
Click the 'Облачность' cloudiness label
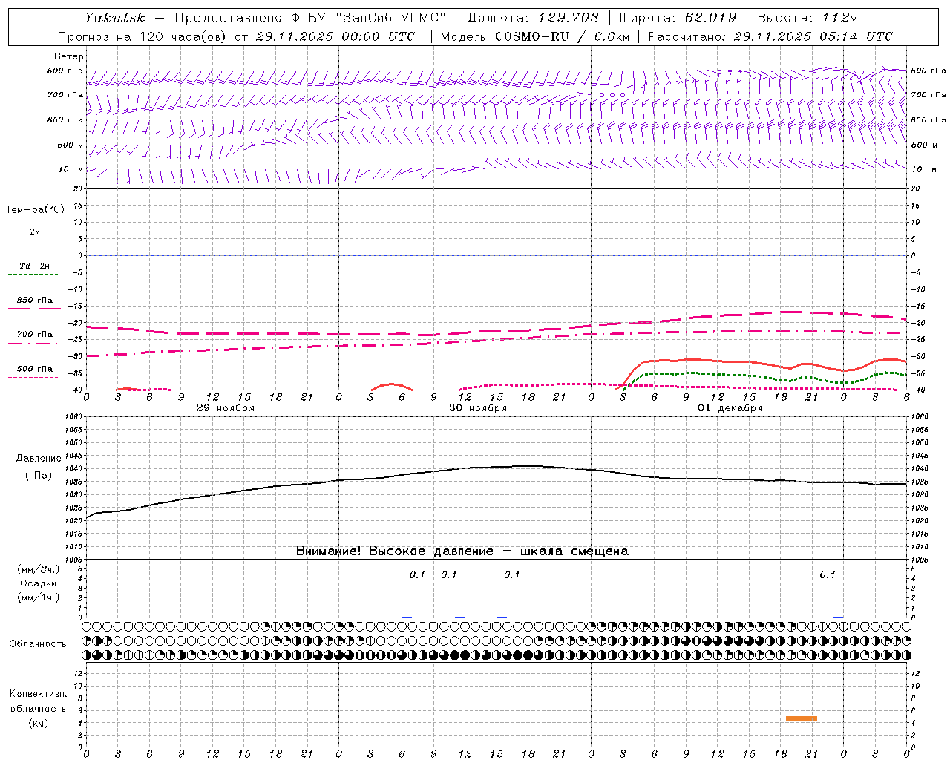click(x=38, y=644)
